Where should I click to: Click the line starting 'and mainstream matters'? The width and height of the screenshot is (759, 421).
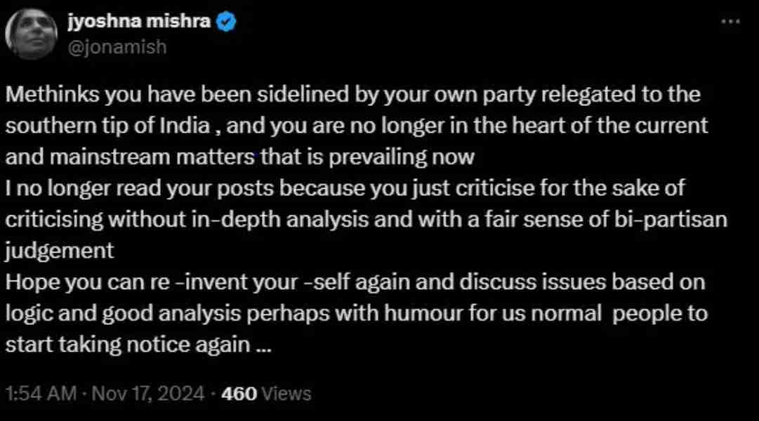pos(240,157)
